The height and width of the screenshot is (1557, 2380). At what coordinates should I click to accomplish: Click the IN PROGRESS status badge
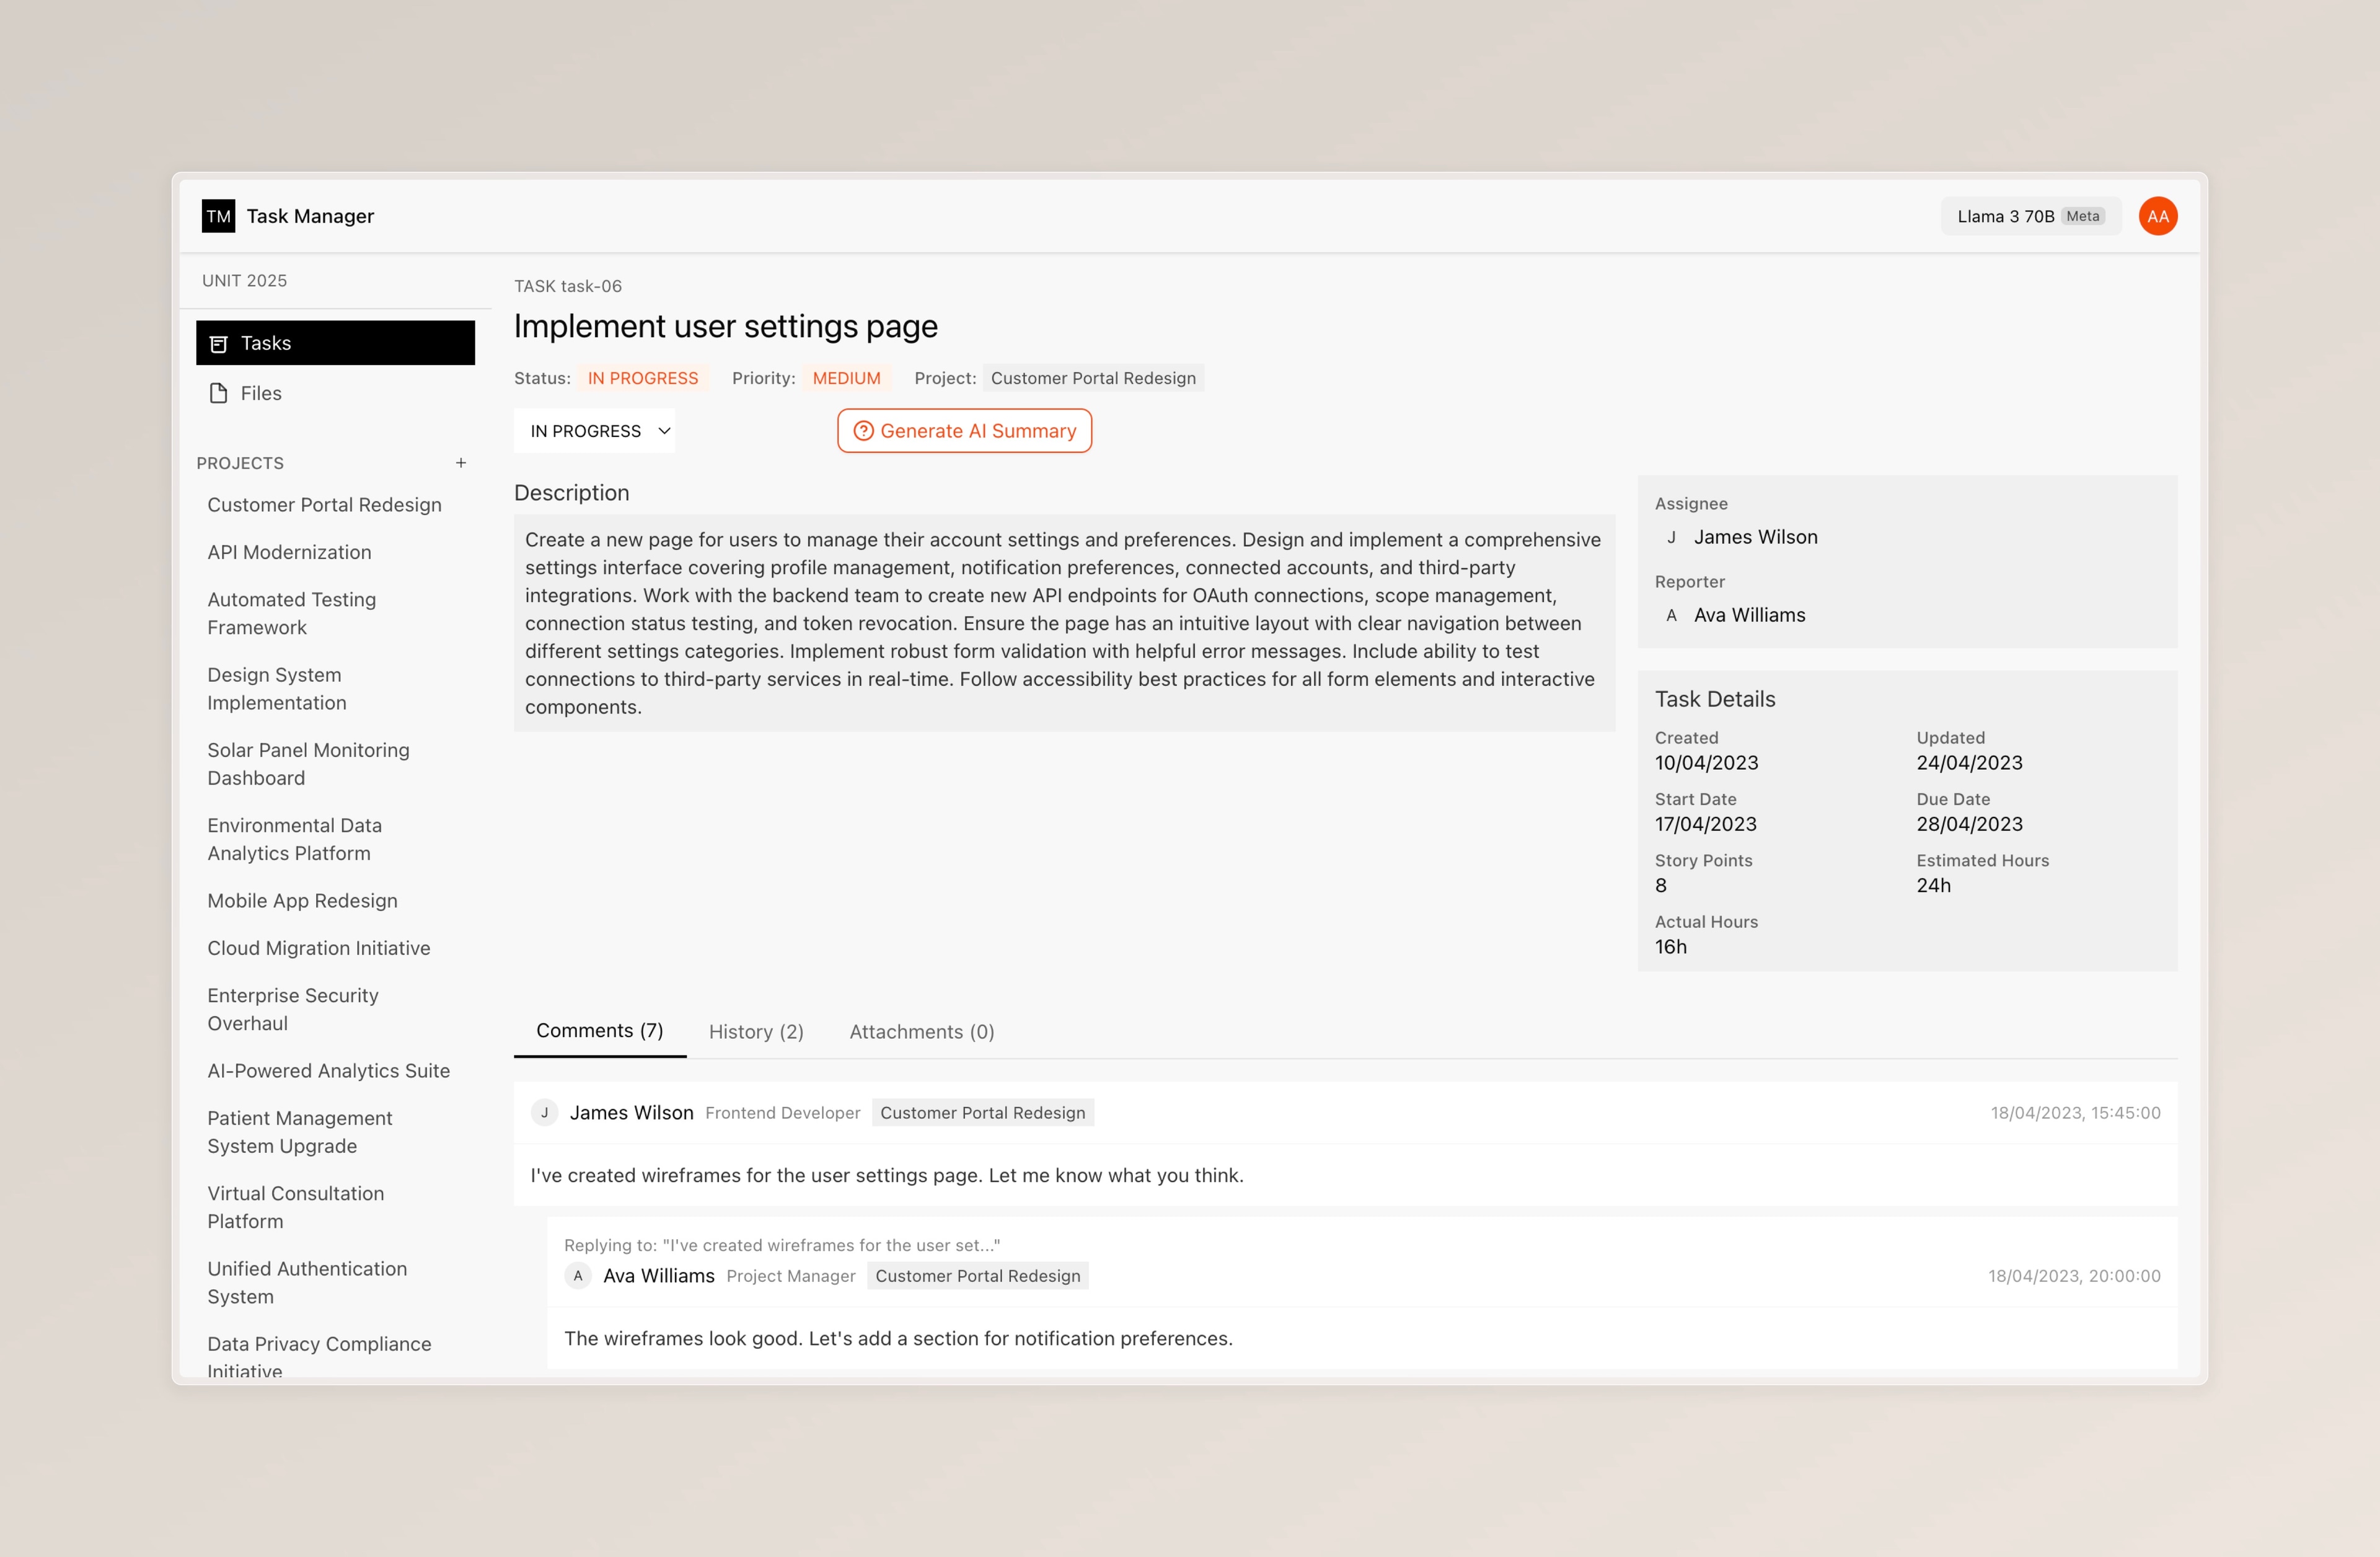pyautogui.click(x=643, y=378)
